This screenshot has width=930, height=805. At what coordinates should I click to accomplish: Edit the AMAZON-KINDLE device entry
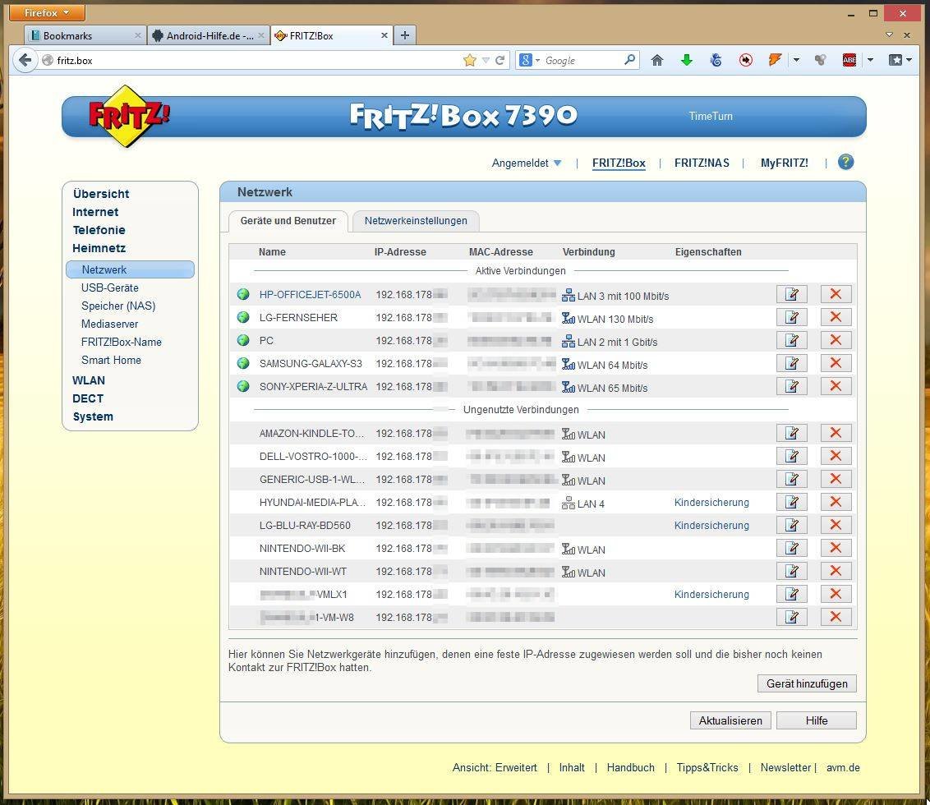click(792, 433)
